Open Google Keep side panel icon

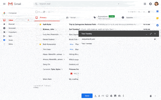157,18
